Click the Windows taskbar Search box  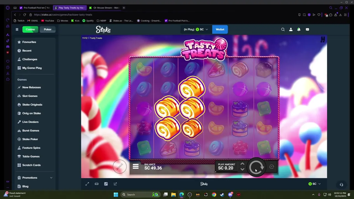tap(140, 195)
